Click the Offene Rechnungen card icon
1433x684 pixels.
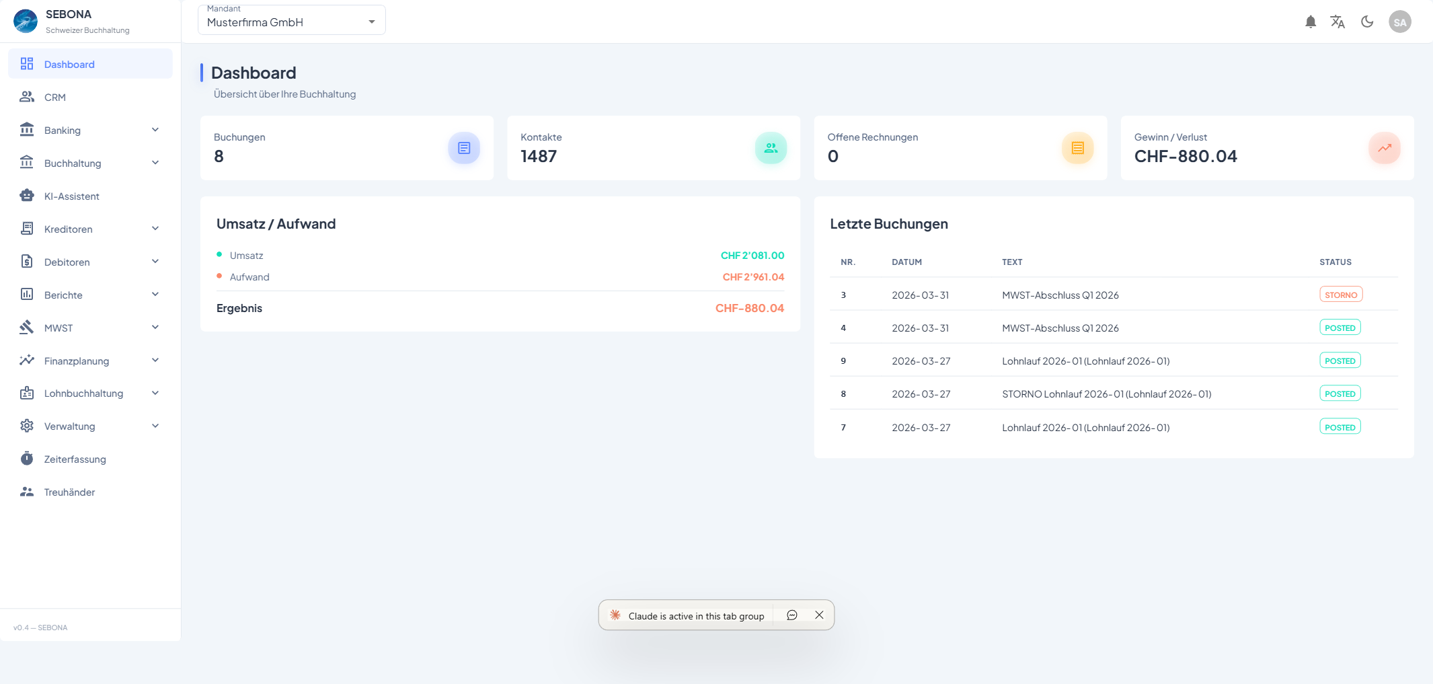click(x=1077, y=148)
